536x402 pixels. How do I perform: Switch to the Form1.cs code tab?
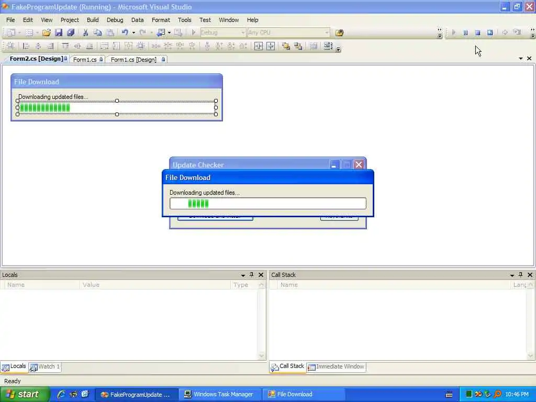87,60
